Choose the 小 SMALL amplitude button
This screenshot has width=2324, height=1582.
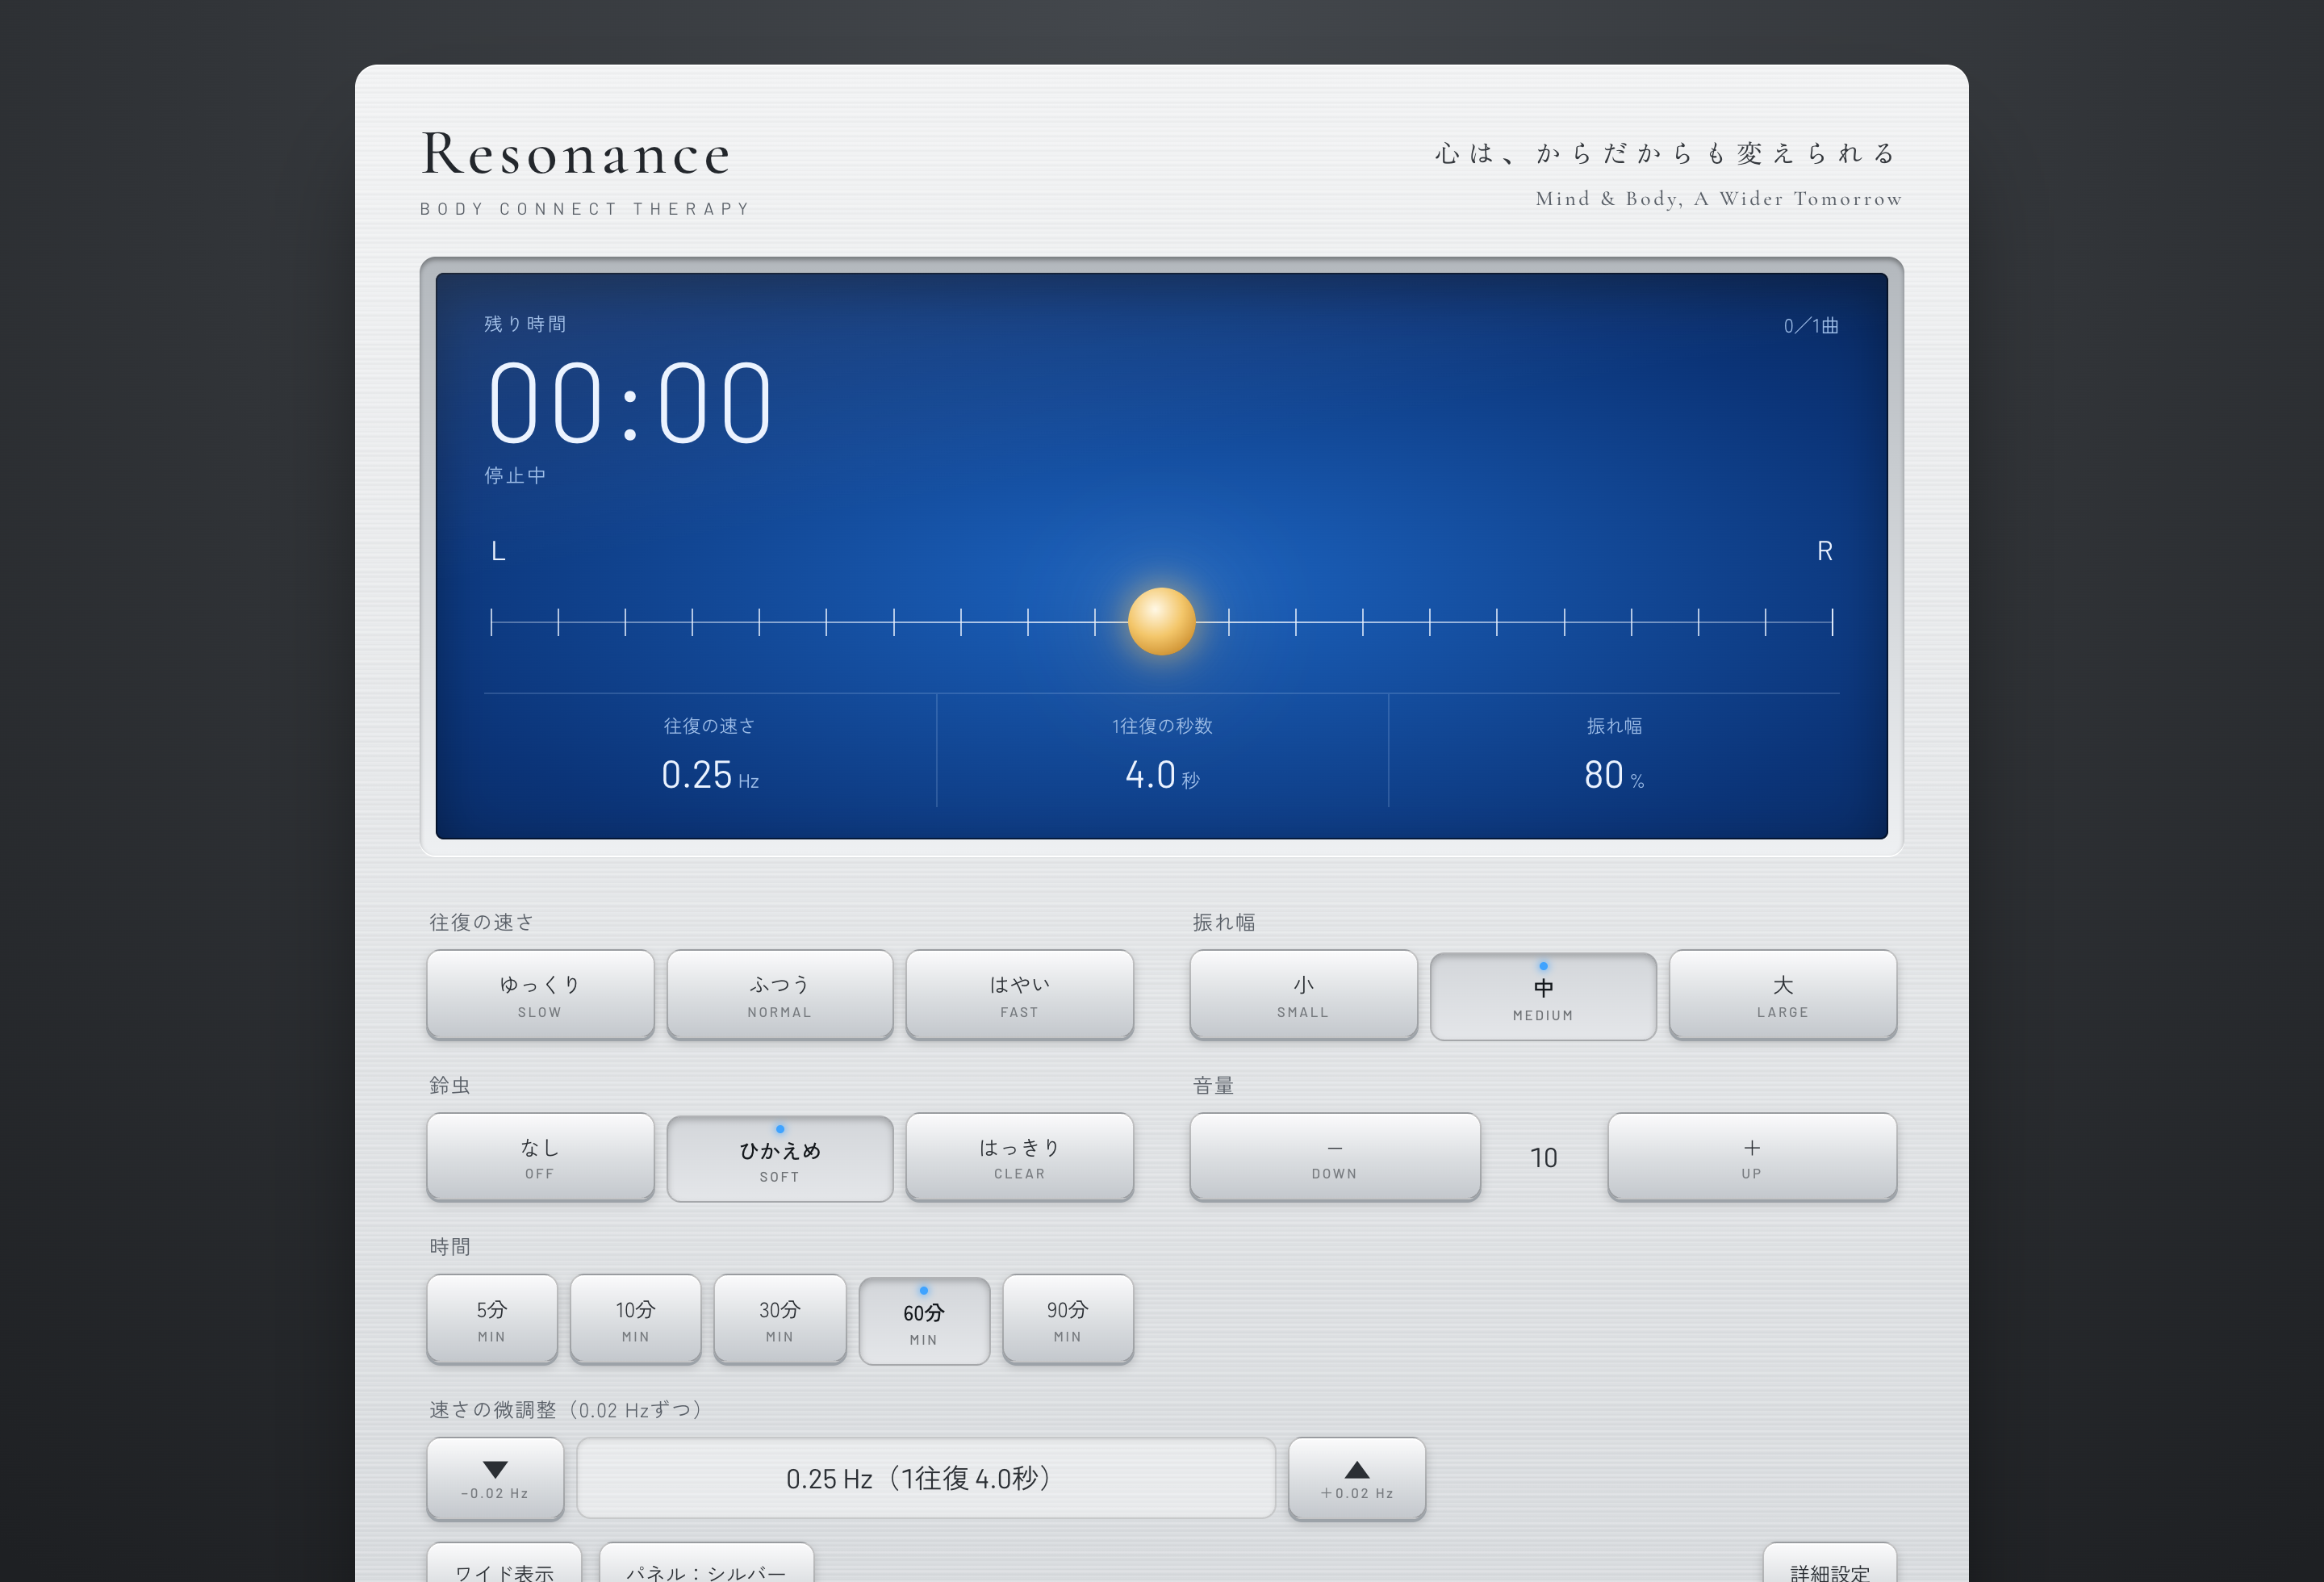1303,995
